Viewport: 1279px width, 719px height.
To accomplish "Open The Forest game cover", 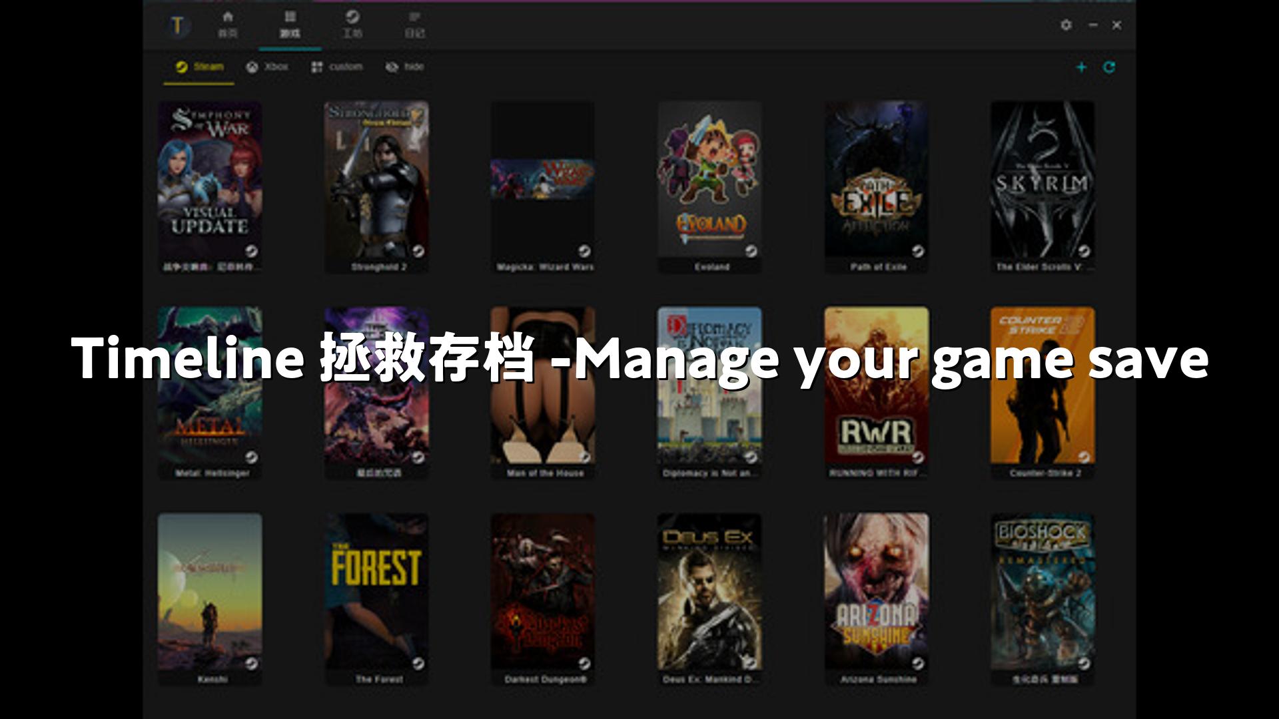I will click(376, 592).
